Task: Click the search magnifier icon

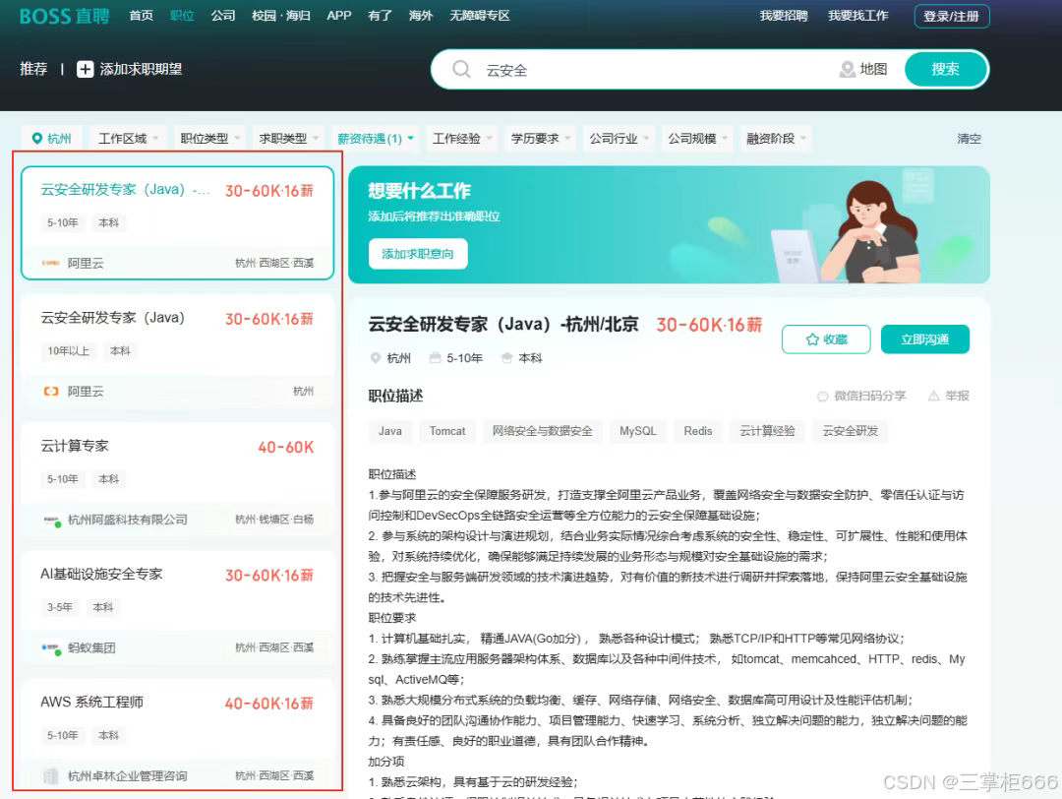Action: click(x=461, y=69)
